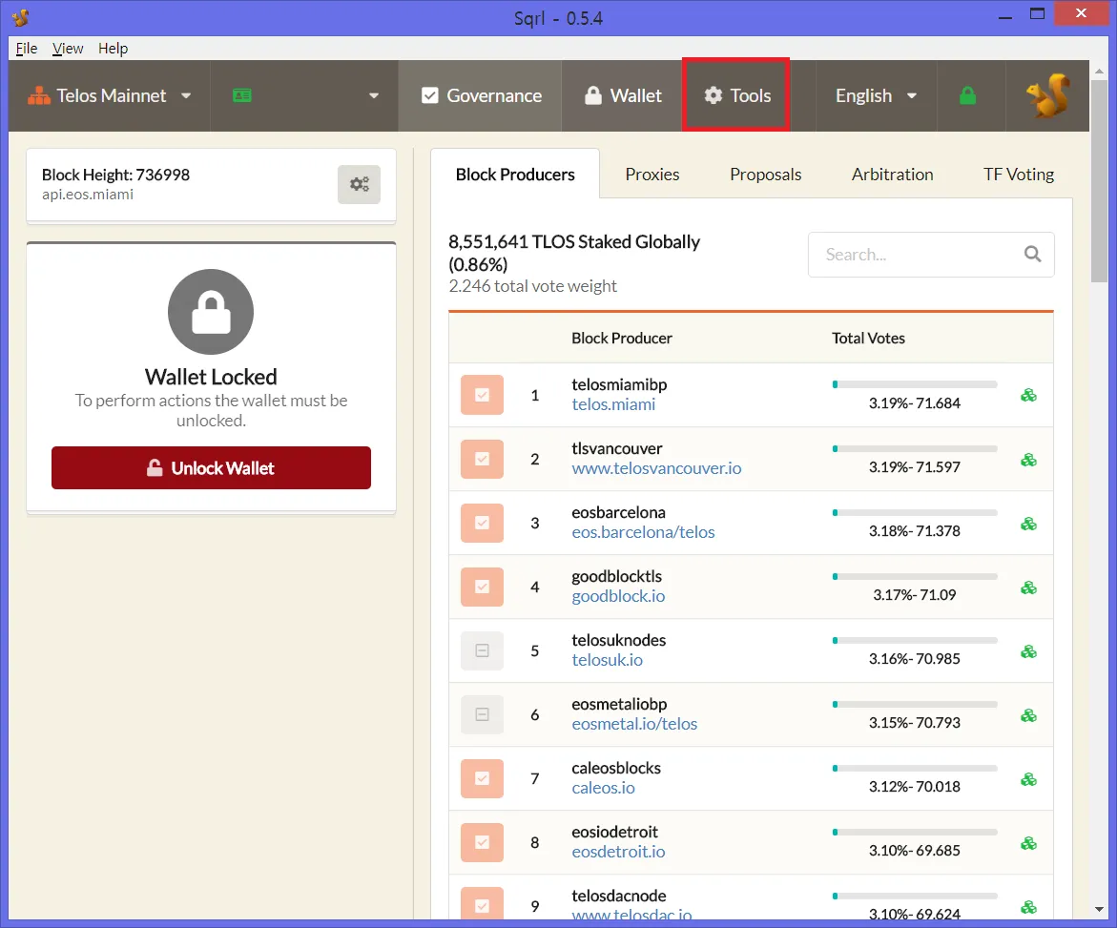The height and width of the screenshot is (928, 1117).
Task: Open the caleos.io link
Action: tap(603, 789)
